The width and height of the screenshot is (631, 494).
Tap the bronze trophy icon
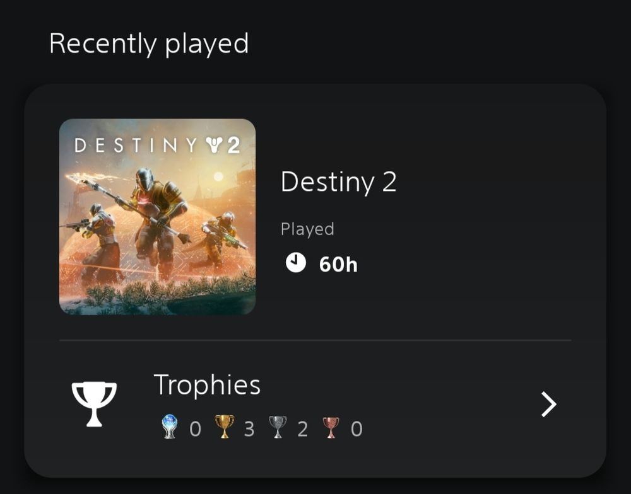331,427
